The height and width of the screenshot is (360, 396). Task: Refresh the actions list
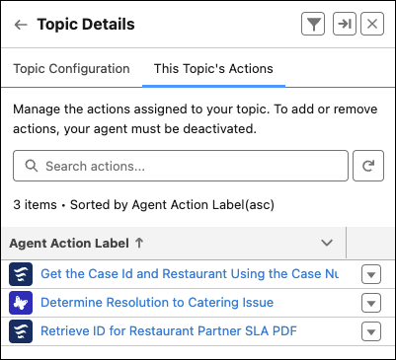[368, 166]
